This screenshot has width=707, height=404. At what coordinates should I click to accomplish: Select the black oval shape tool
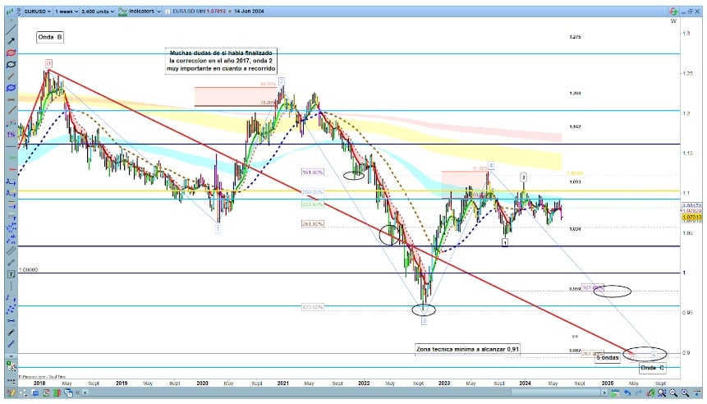(11, 63)
